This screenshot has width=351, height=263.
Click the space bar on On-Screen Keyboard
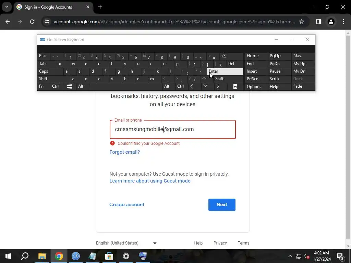tap(125, 86)
